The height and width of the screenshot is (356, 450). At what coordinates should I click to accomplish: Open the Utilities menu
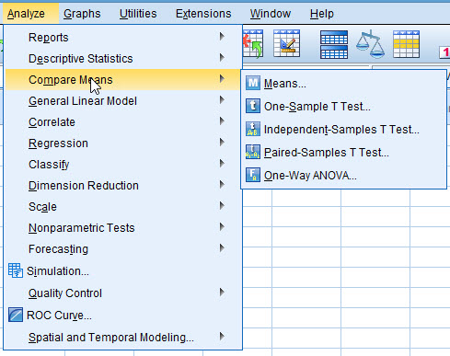coord(138,14)
